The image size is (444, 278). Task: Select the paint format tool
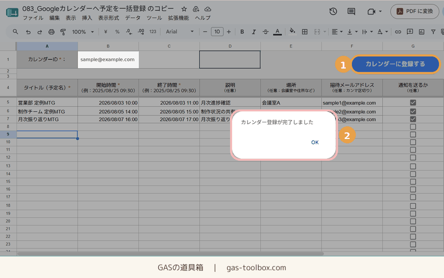point(63,32)
